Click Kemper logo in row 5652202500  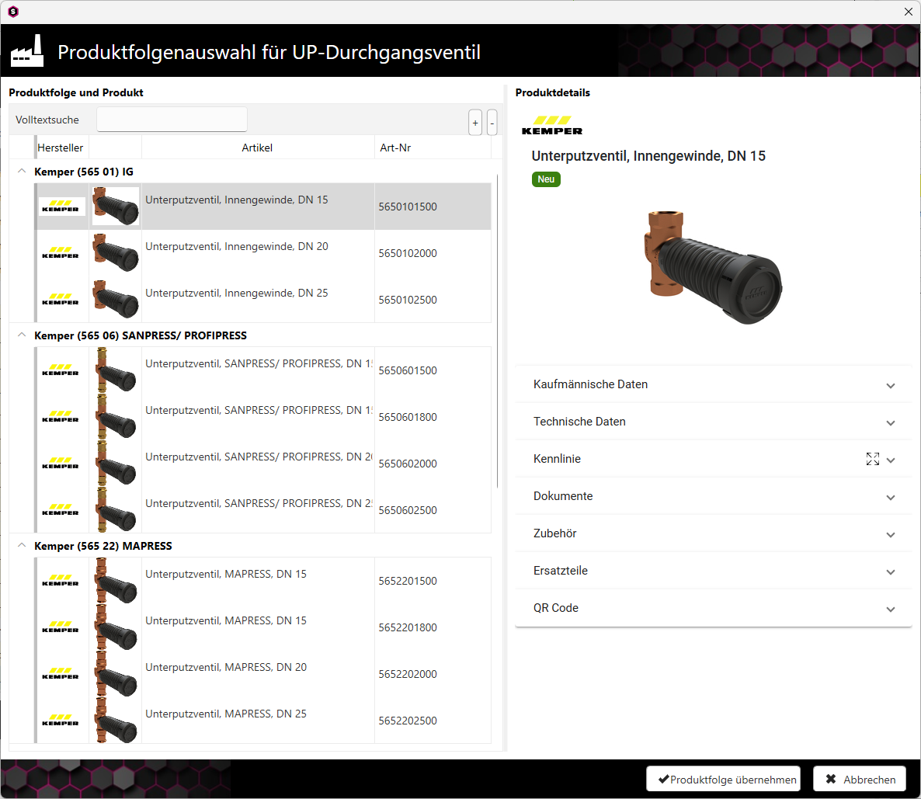coord(61,721)
